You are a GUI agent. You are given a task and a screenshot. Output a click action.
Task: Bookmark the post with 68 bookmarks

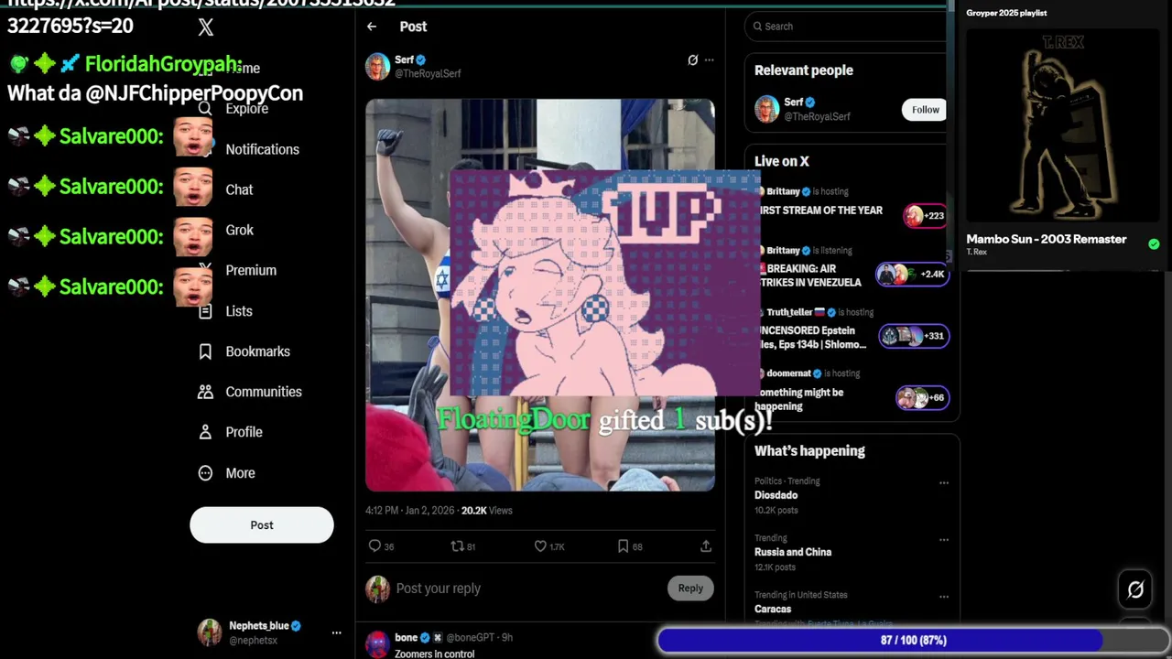coord(624,546)
